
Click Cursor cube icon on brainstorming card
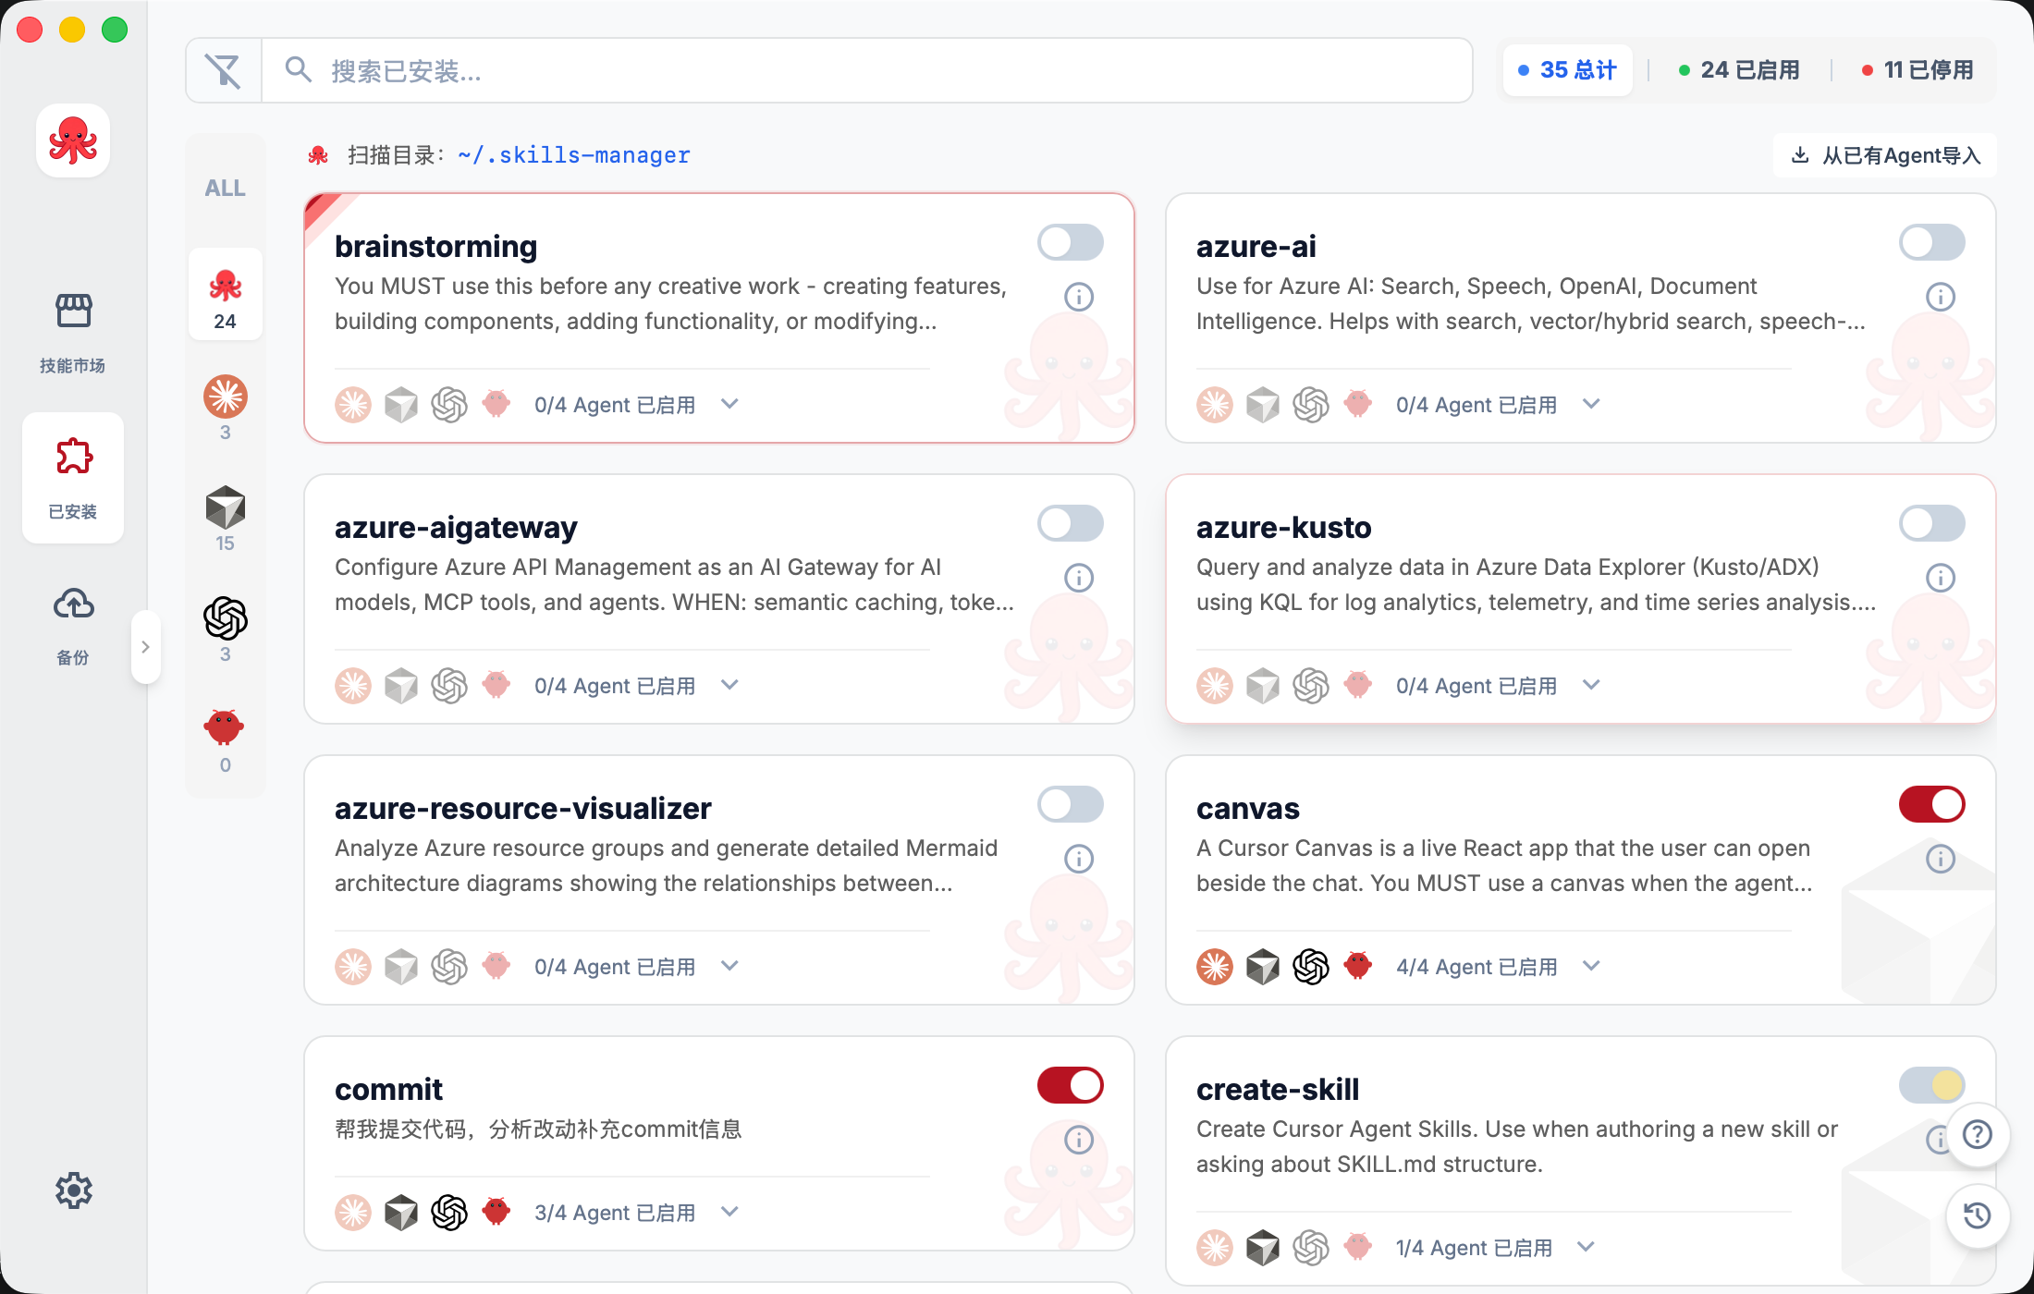click(401, 405)
